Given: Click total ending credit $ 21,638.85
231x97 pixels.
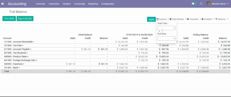Looking at the screenshot, I should 203,71.
